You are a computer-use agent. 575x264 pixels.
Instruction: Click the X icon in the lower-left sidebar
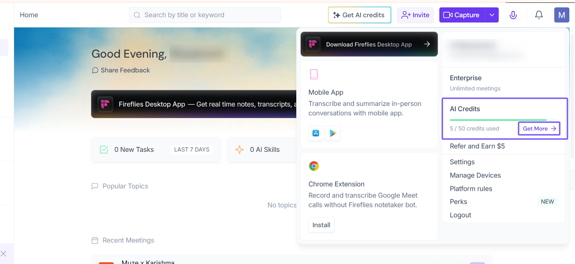[4, 253]
